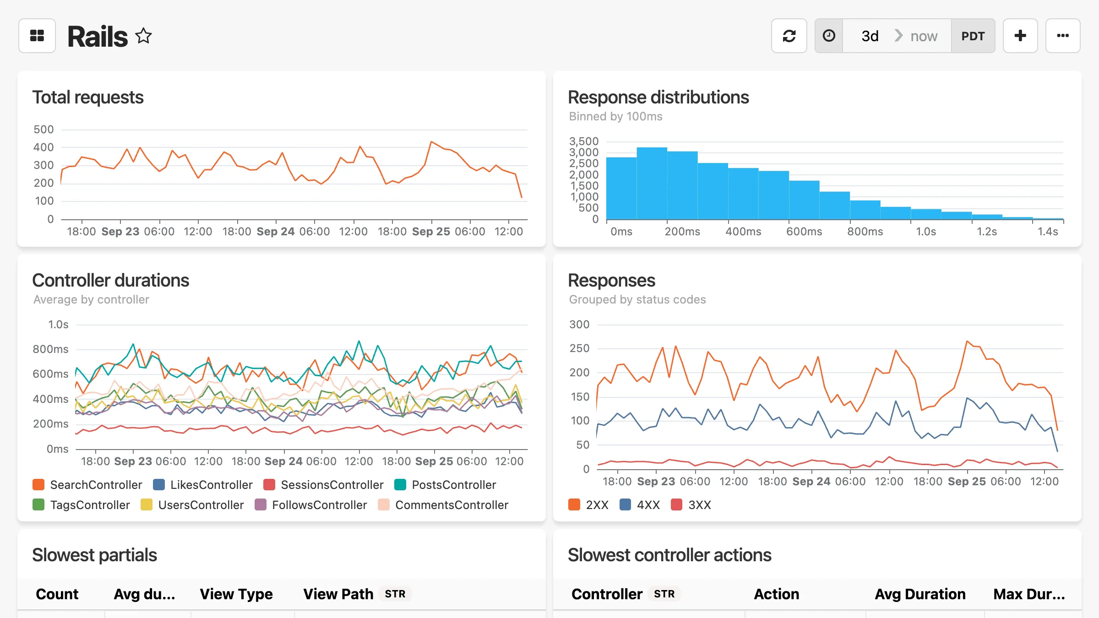1099x618 pixels.
Task: Click the dashboards grid icon beside Rails title
Action: coord(37,35)
